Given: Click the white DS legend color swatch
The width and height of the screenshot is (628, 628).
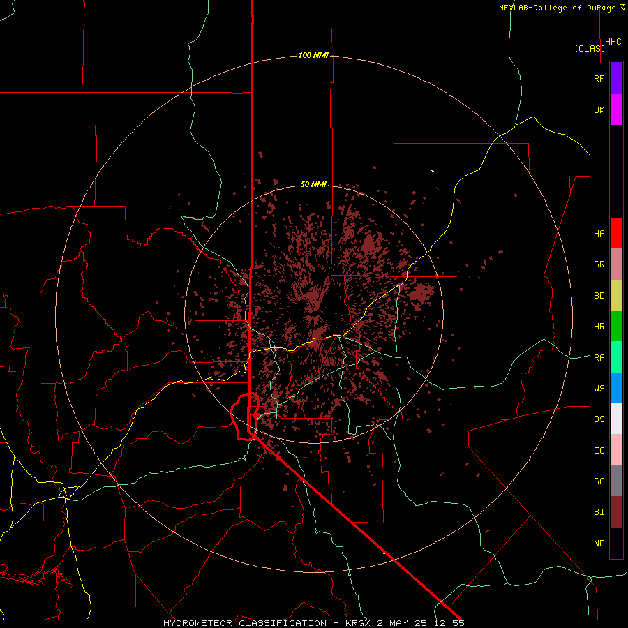Looking at the screenshot, I should coord(616,419).
